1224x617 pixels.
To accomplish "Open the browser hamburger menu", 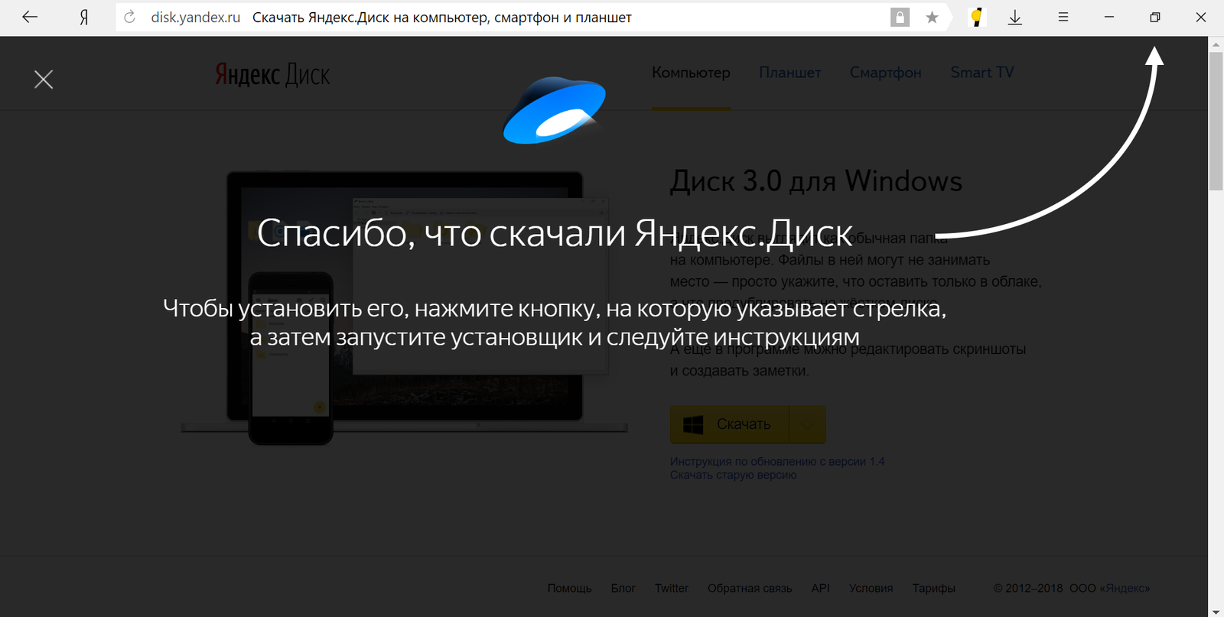I will click(1063, 17).
